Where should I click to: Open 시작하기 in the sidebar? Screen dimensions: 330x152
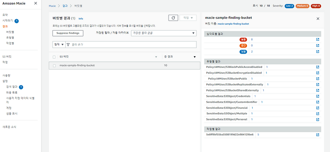8,21
